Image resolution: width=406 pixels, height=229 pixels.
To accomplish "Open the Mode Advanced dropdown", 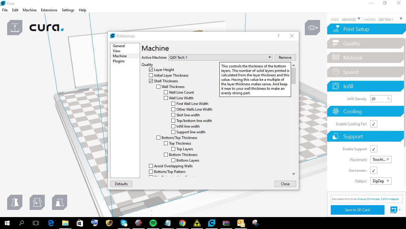I will 351,19.
